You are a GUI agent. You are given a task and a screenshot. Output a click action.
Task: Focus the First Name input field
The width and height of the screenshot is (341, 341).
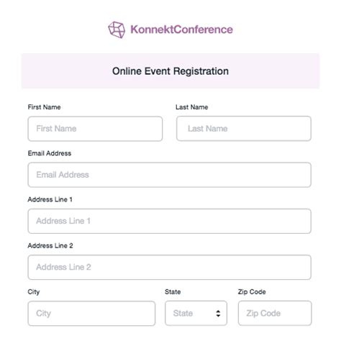click(x=95, y=129)
